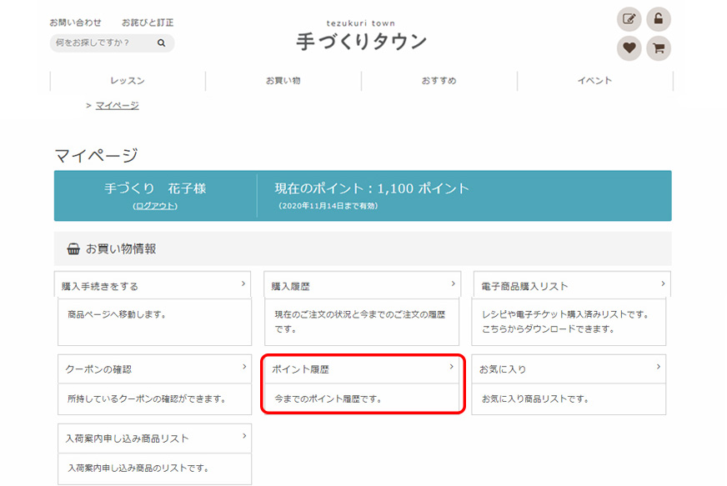Open the お詫びと訂正 link
This screenshot has width=727, height=486.
[x=148, y=23]
